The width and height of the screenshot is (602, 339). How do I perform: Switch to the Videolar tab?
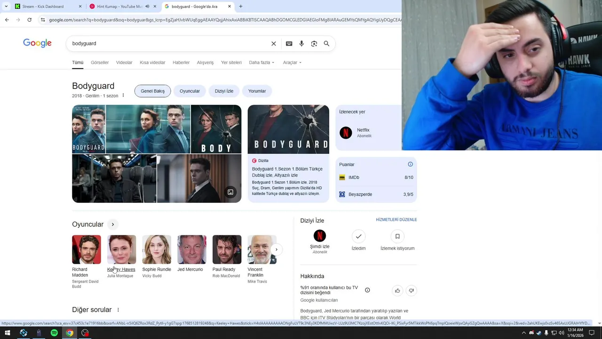click(124, 63)
